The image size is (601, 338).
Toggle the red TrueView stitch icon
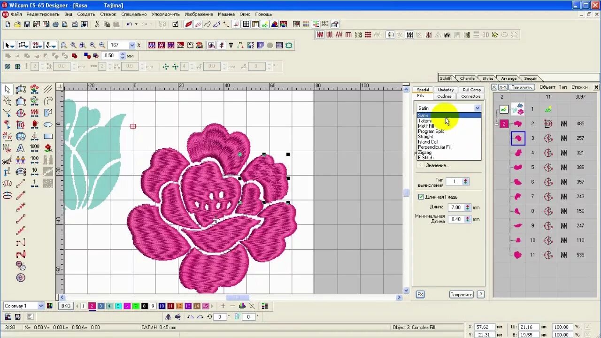[189, 24]
